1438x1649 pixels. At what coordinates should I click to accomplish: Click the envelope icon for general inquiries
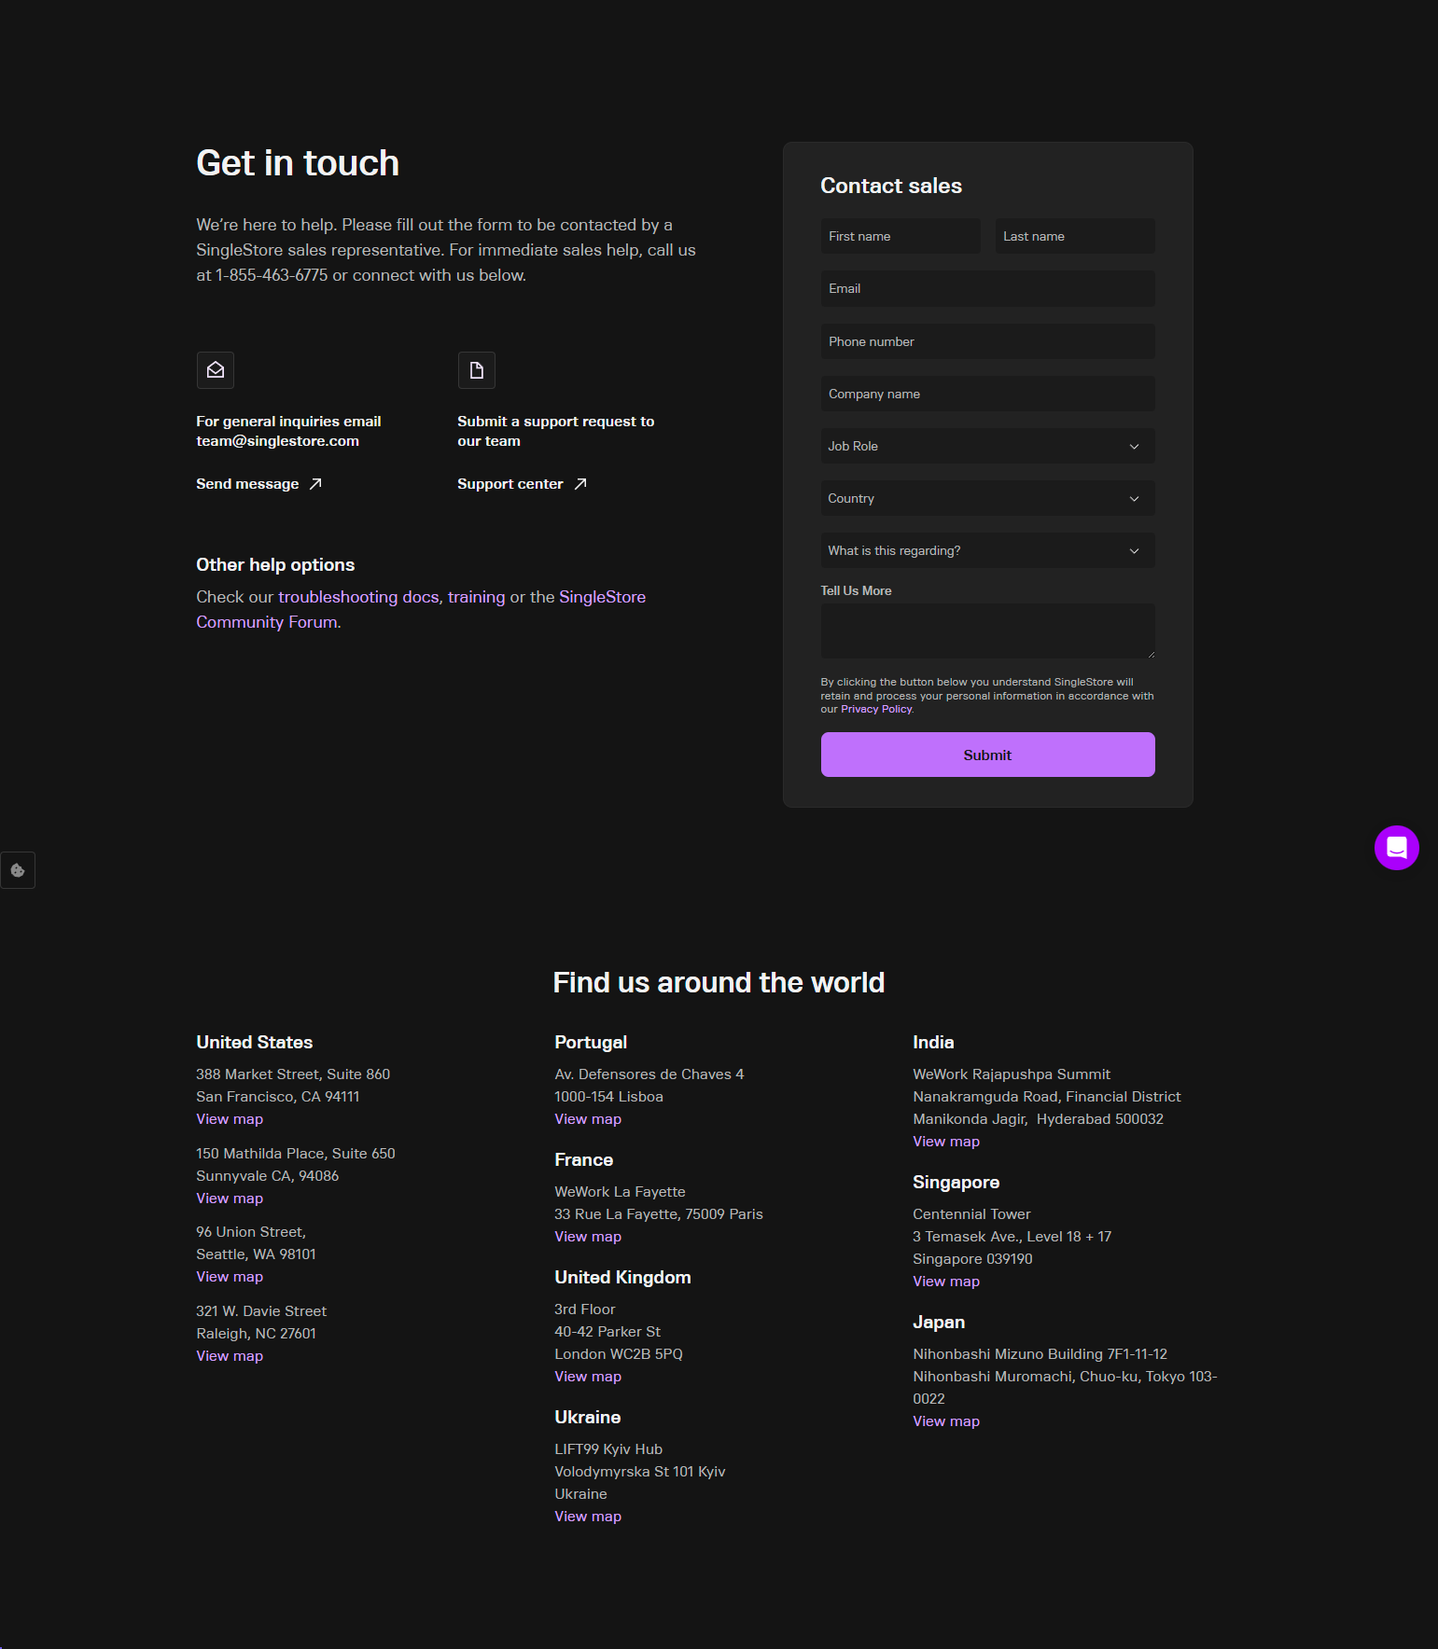215,370
